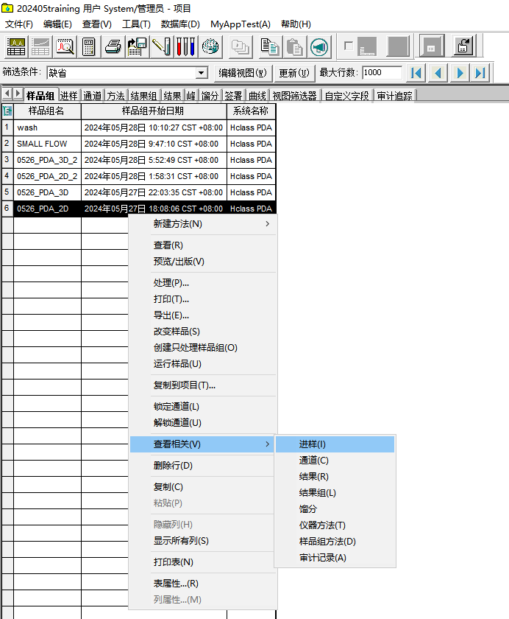Open the 筛选条件 filter dropdown arrow
509x619 pixels.
(202, 73)
